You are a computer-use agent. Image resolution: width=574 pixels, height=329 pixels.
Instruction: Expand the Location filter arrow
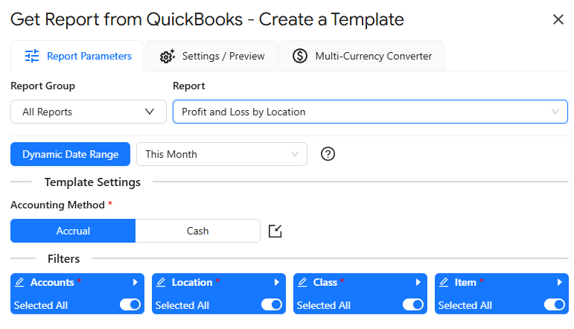276,283
